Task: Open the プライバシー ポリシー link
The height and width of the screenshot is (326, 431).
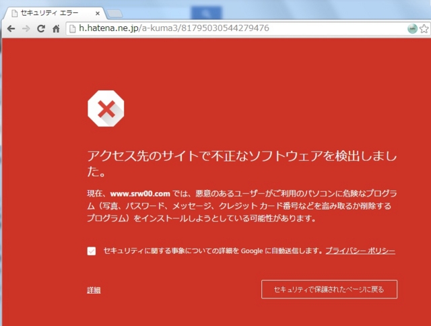Action: tap(360, 251)
